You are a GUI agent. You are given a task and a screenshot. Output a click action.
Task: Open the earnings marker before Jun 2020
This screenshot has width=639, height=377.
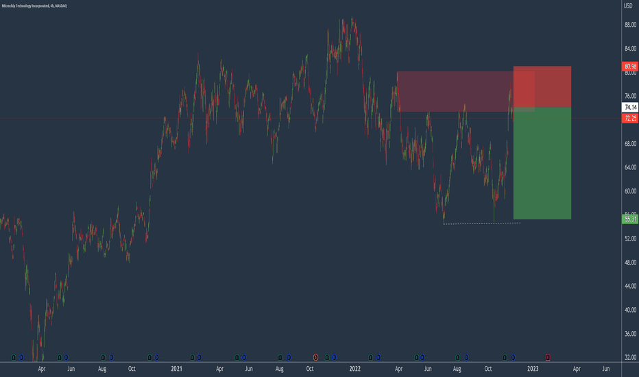[60, 357]
